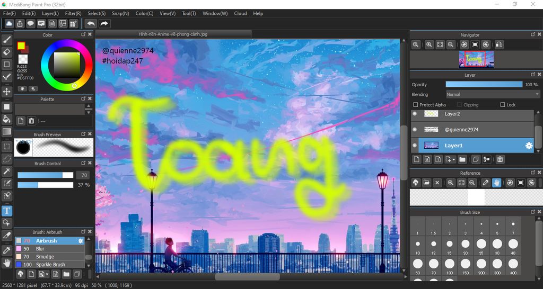This screenshot has height=289, width=543.
Task: Adjust the layer Opacity slider
Action: [484, 84]
